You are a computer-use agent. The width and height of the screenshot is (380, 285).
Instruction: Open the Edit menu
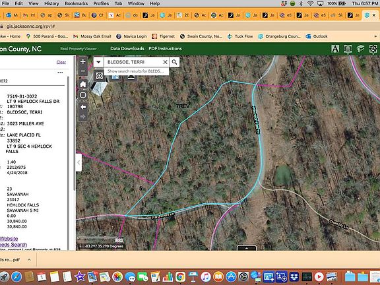coord(18,3)
